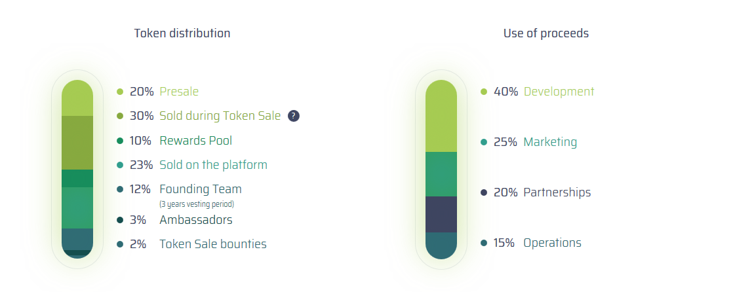Select the Presale legend label
The height and width of the screenshot is (292, 733).
[x=179, y=92]
